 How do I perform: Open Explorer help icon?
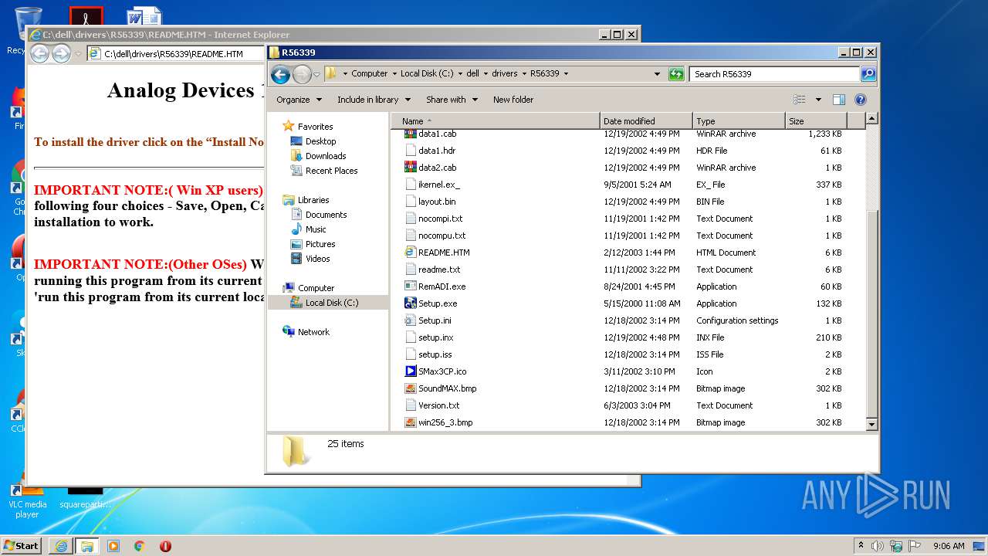pos(861,100)
